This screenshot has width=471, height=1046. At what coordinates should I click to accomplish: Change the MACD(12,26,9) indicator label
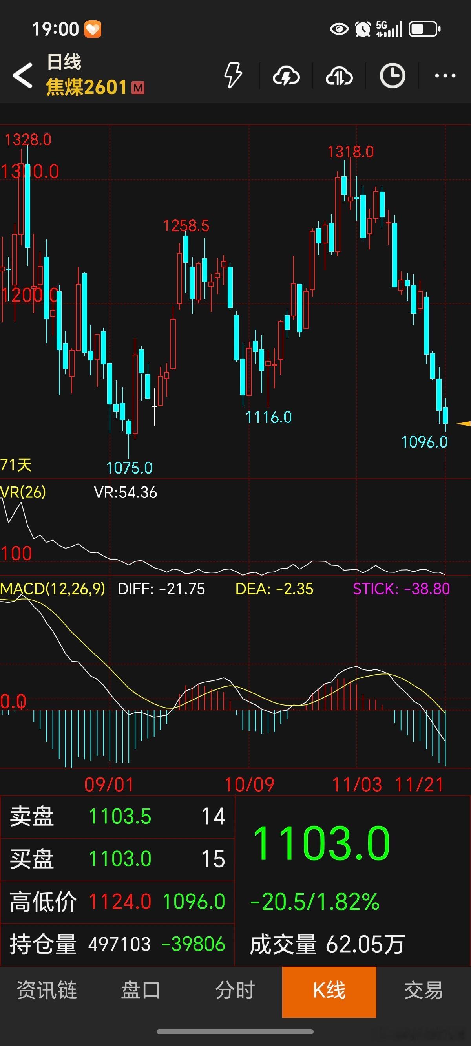click(x=53, y=589)
